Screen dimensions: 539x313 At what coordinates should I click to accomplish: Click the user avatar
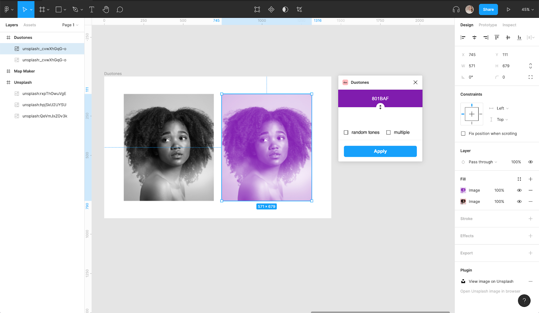click(470, 9)
